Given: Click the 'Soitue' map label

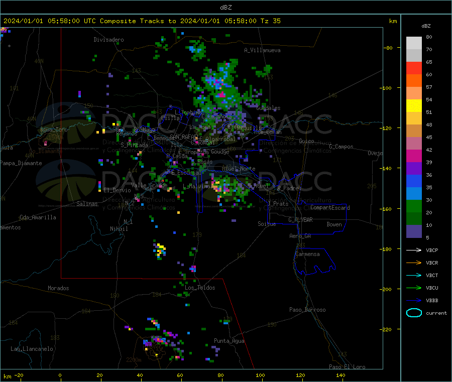Looking at the screenshot, I should pyautogui.click(x=267, y=224).
